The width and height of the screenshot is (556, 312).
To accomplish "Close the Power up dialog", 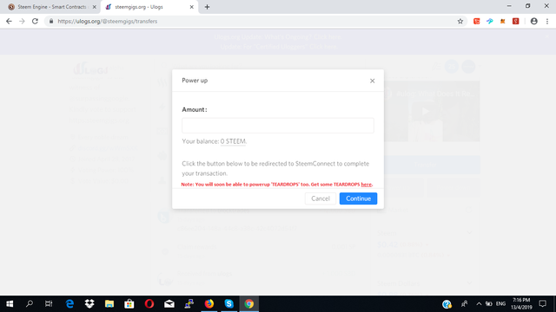I will tap(372, 81).
